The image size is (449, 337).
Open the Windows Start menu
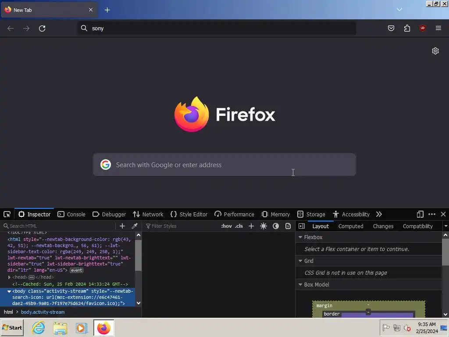tap(12, 327)
